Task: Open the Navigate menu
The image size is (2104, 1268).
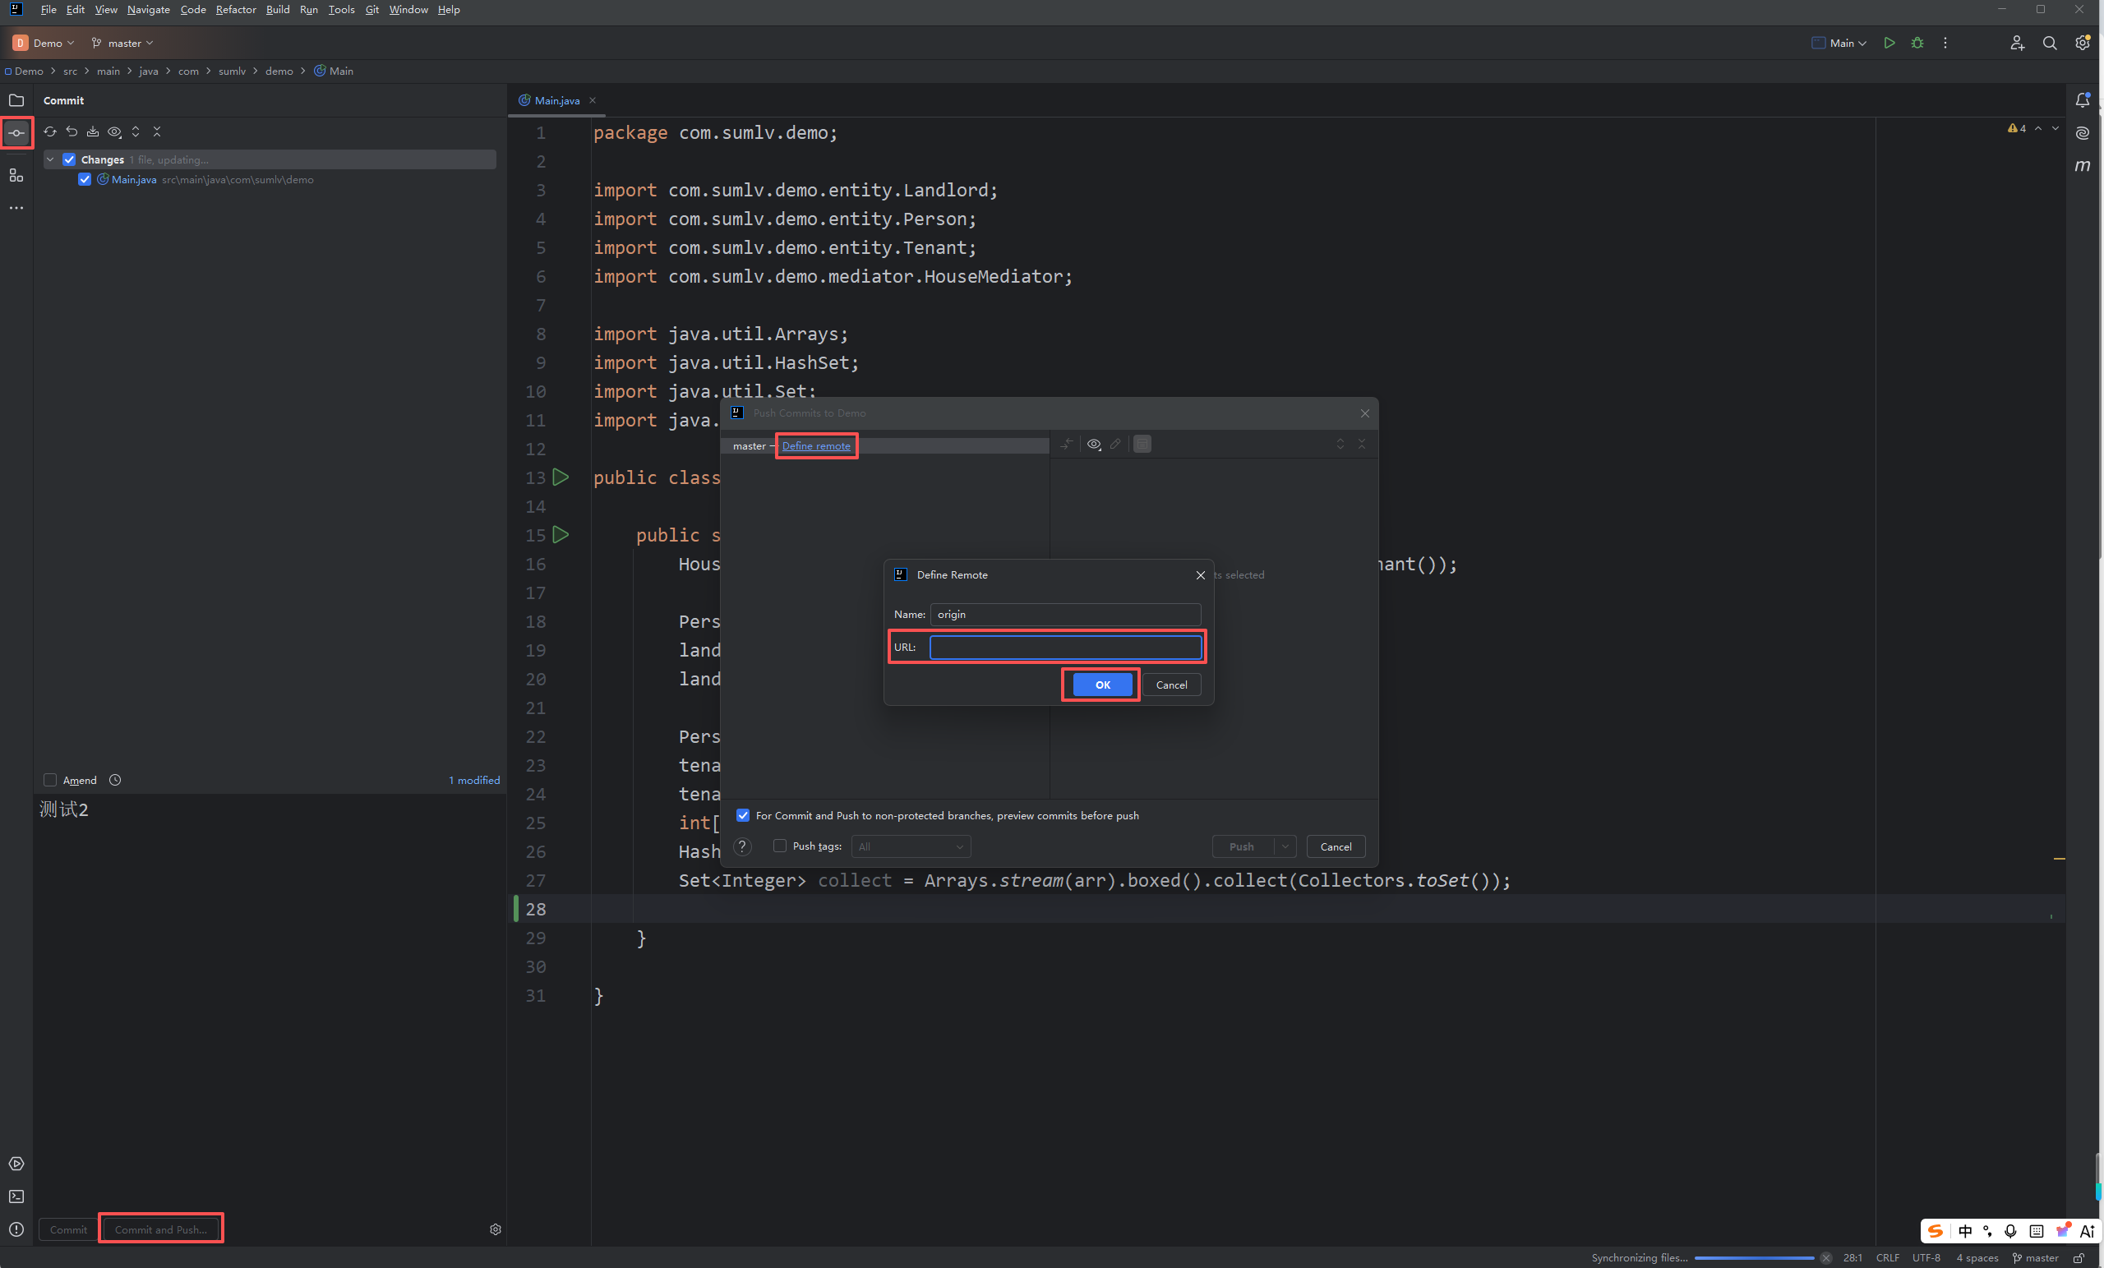Action: tap(149, 9)
